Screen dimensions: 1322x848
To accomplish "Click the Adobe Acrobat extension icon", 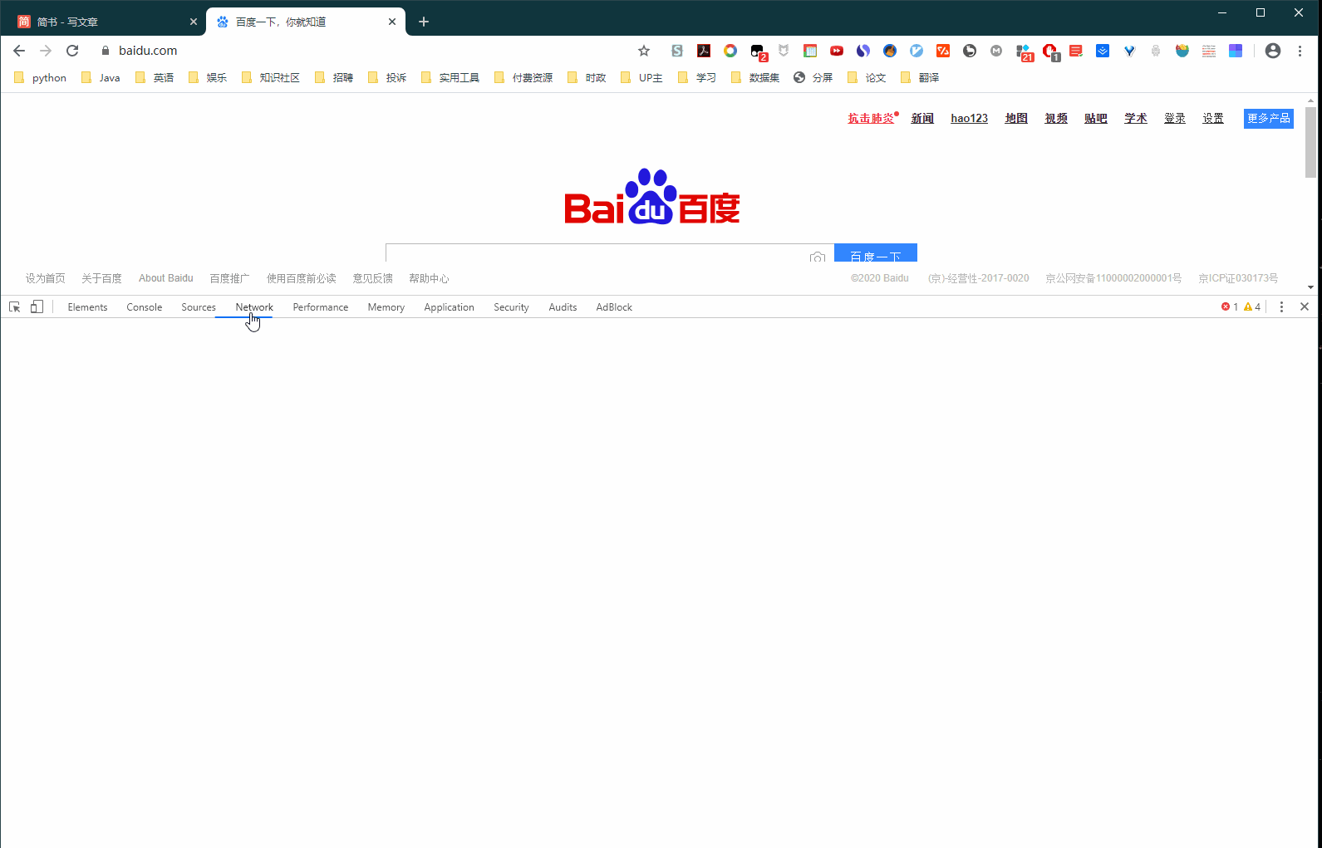I will point(704,51).
